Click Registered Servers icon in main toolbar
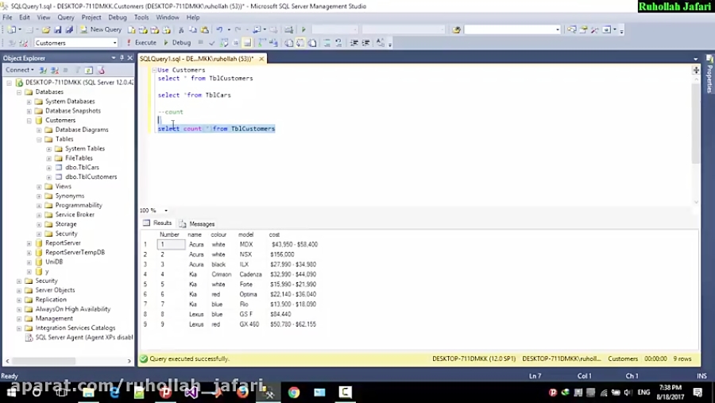The height and width of the screenshot is (403, 715). (572, 29)
